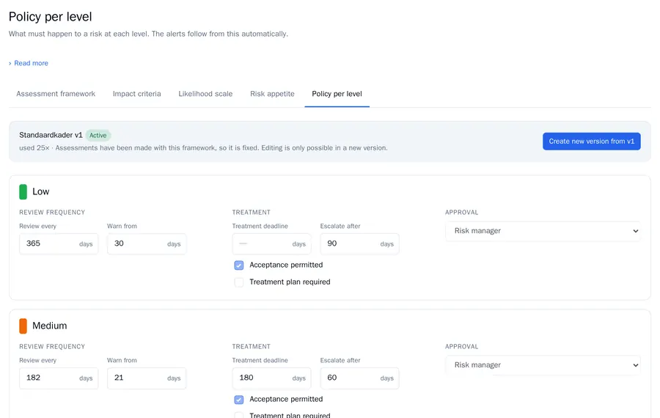Viewport: 660px width, 418px height.
Task: Open Low level Approval dropdown
Action: click(x=543, y=231)
